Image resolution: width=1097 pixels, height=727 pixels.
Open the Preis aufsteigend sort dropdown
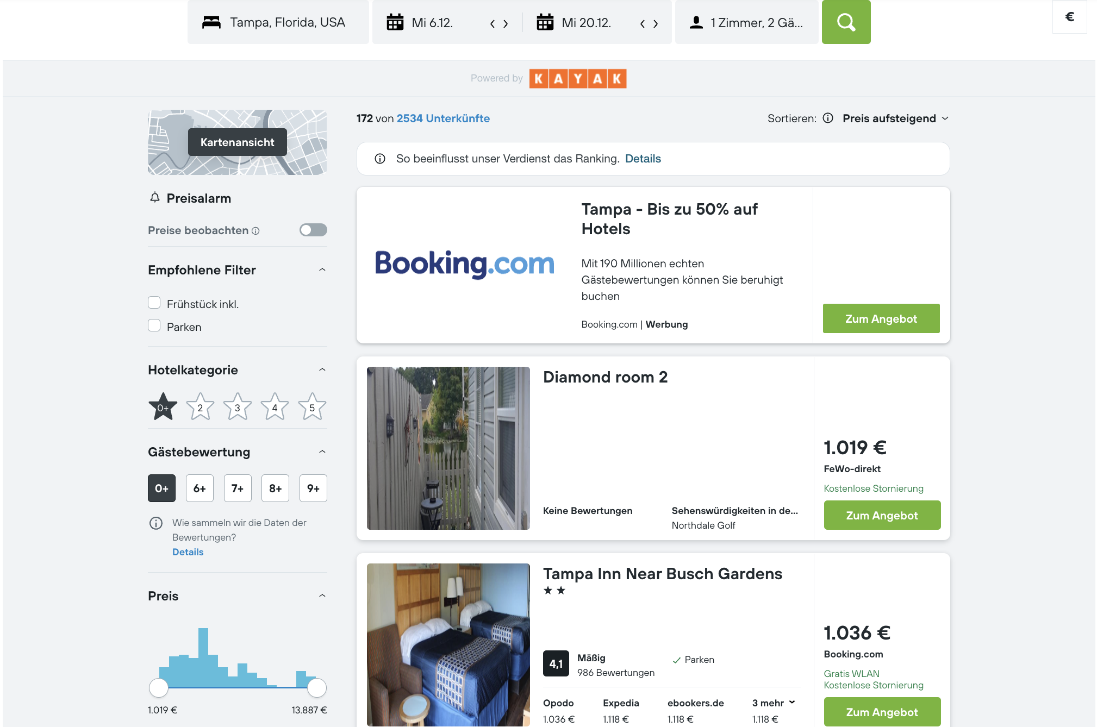click(x=895, y=118)
